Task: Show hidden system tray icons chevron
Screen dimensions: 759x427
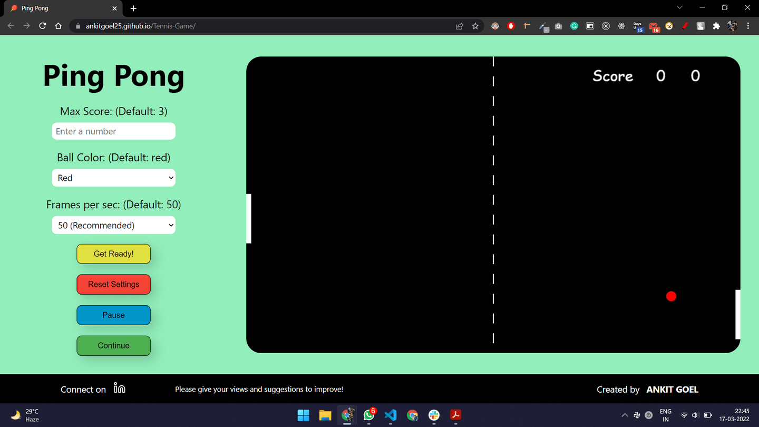Action: click(x=625, y=415)
